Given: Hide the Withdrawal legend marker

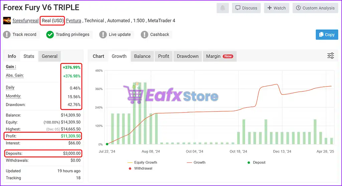Looking at the screenshot, I should 131,168.
